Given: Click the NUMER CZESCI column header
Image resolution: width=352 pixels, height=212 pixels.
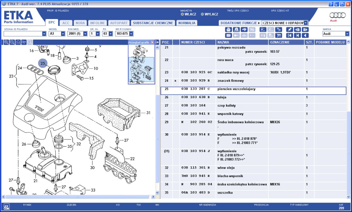Looking at the screenshot, I should pyautogui.click(x=198, y=42).
